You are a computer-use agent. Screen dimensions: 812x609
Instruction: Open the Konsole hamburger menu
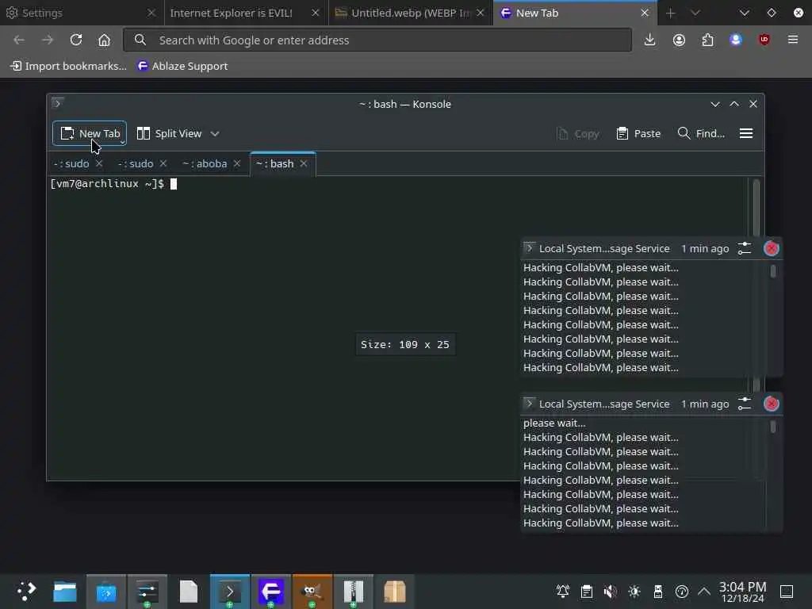pyautogui.click(x=746, y=133)
